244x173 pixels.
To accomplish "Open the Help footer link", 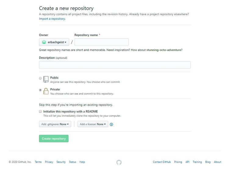I will tap(82, 162).
